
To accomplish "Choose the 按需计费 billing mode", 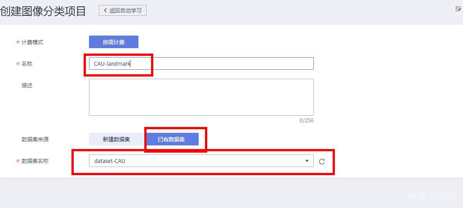I will click(x=113, y=42).
